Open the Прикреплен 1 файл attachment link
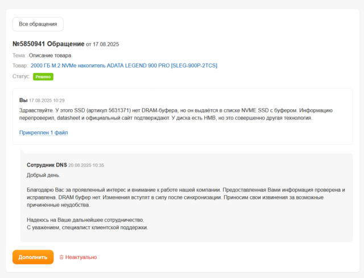The width and height of the screenshot is (364, 278). 44,132
